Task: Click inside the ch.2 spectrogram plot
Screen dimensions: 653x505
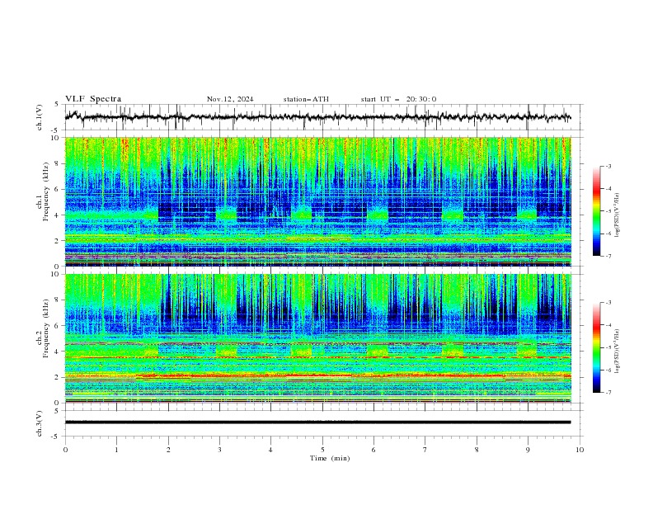Action: pos(317,338)
